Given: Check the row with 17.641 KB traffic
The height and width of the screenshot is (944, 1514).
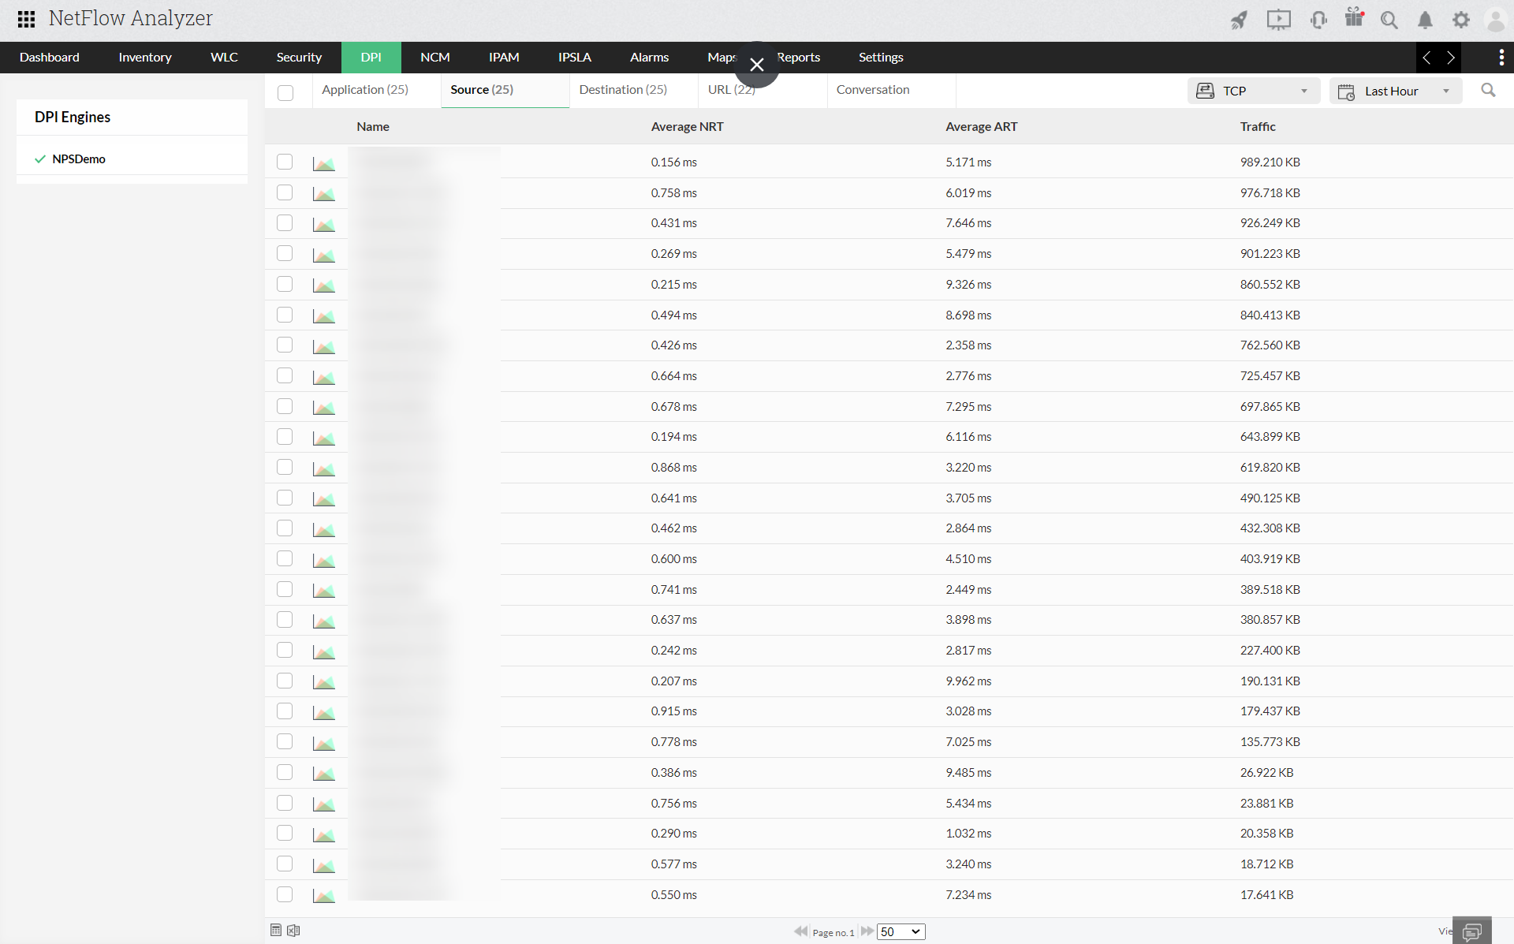Looking at the screenshot, I should click(285, 894).
